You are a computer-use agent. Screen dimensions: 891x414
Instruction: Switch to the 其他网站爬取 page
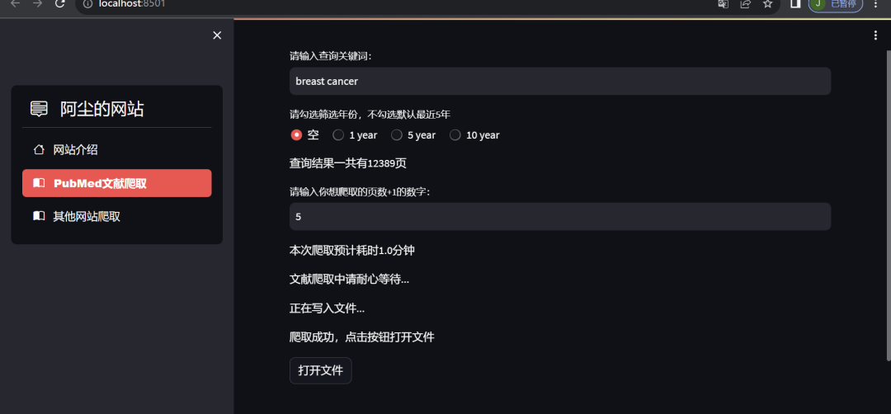point(117,216)
